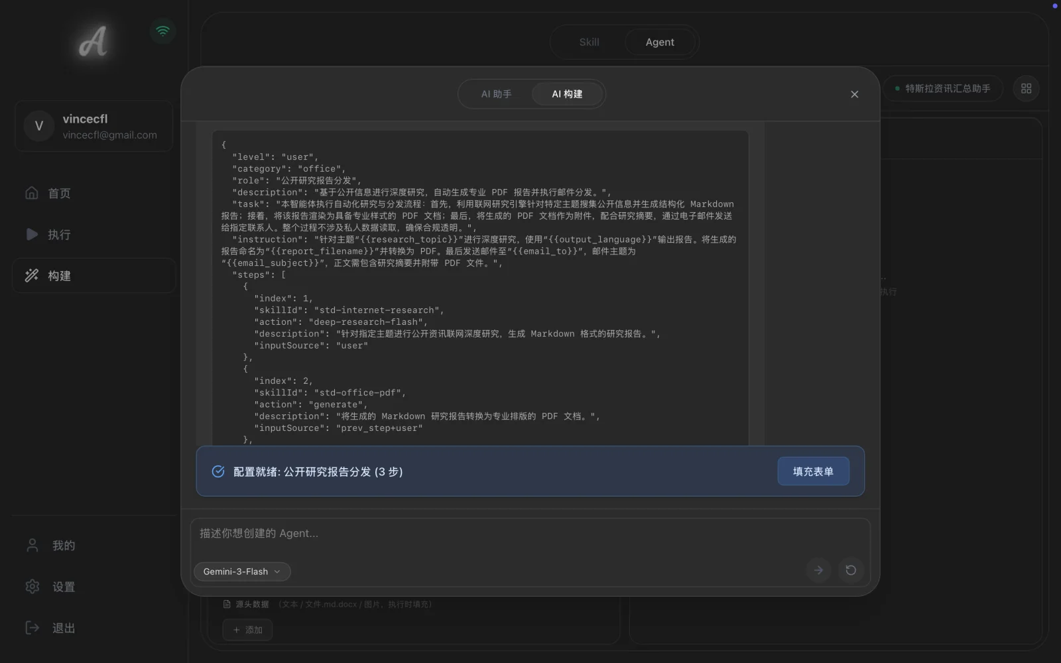Open 设置 settings page

pyautogui.click(x=94, y=587)
